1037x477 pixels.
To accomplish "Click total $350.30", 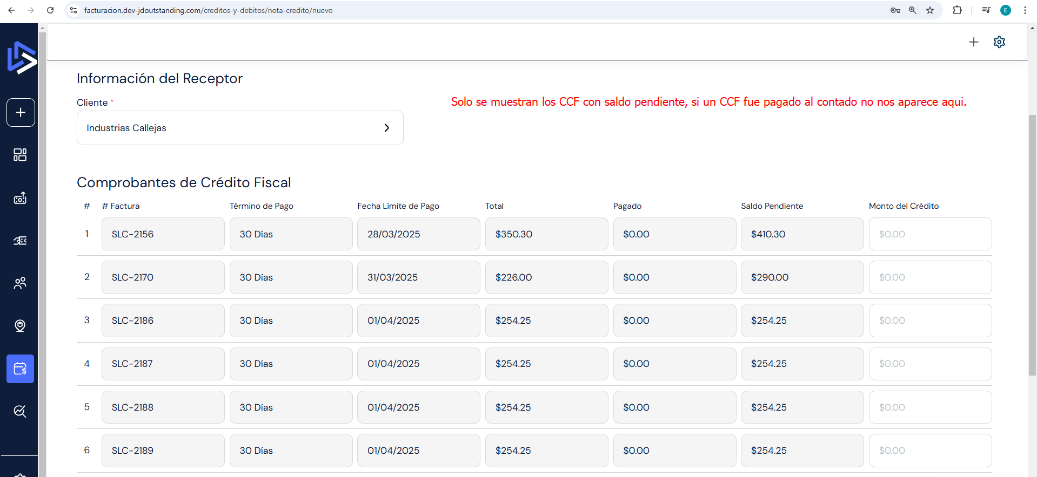I will (546, 234).
